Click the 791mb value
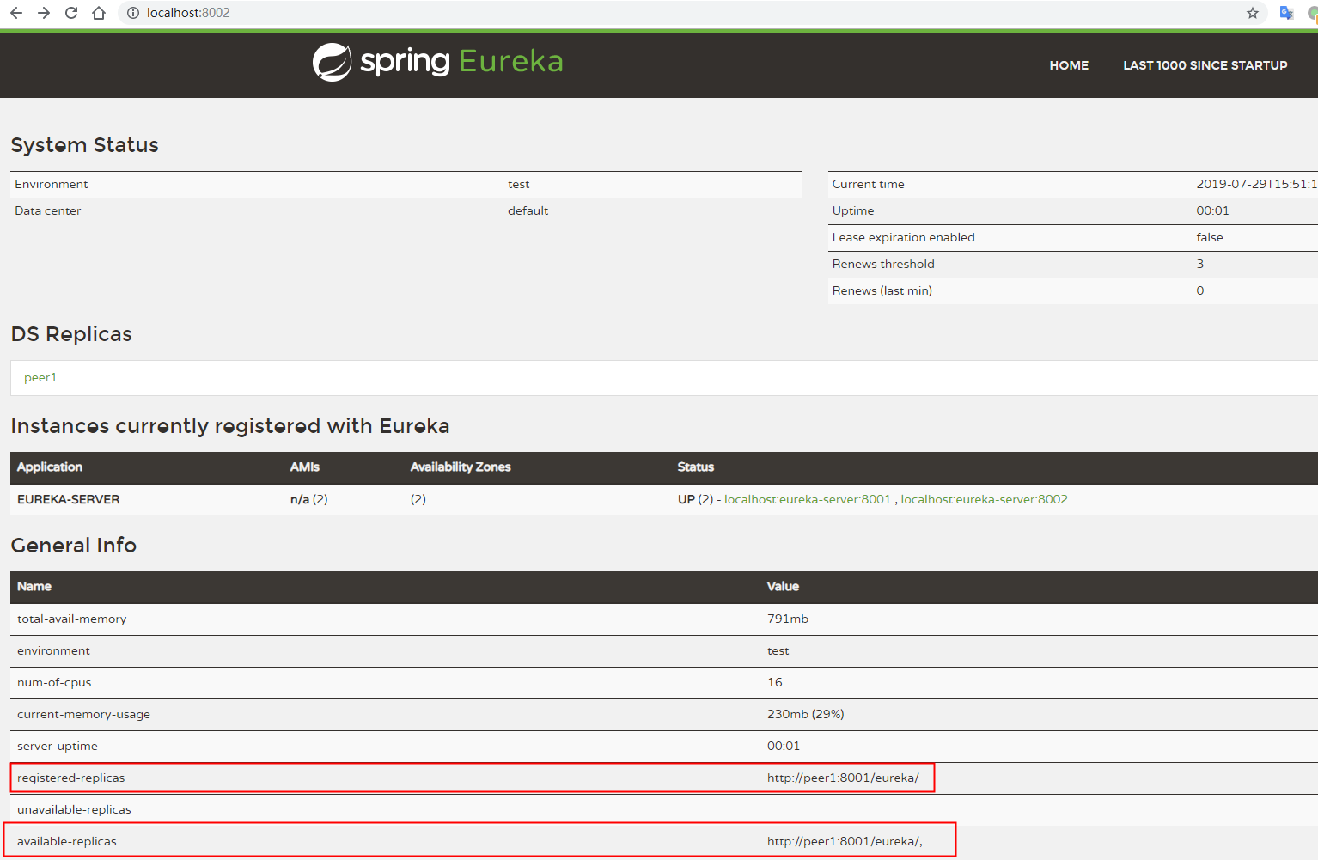Image resolution: width=1318 pixels, height=860 pixels. (788, 619)
